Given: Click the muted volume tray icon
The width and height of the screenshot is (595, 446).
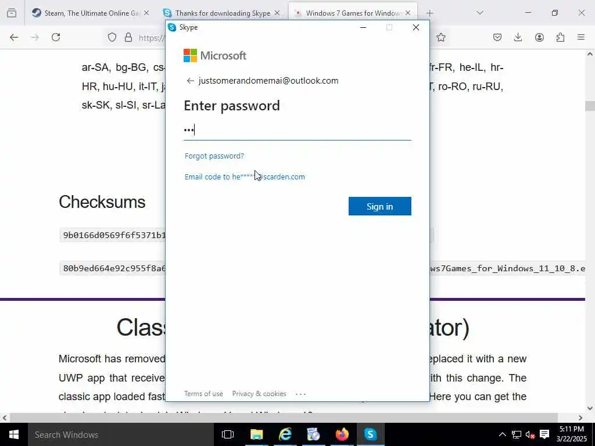Looking at the screenshot, I should click(x=530, y=434).
